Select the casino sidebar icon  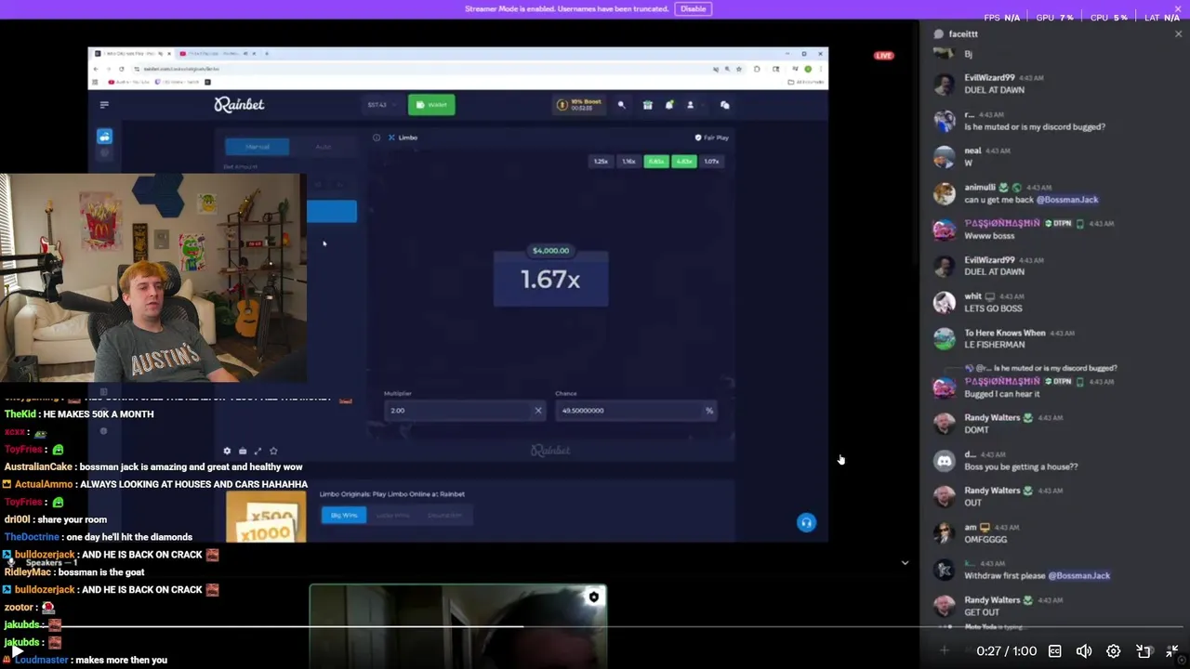click(104, 137)
